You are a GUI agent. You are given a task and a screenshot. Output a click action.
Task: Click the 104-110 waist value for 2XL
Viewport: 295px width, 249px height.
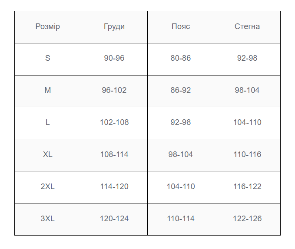[181, 187]
